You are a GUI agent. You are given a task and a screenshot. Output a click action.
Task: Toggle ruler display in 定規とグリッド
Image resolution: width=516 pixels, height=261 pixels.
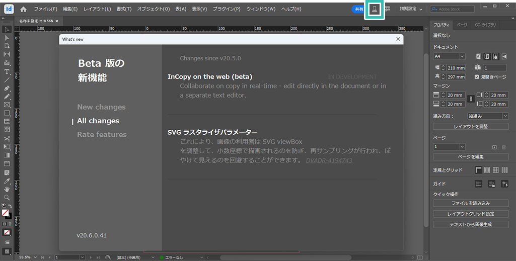point(479,170)
